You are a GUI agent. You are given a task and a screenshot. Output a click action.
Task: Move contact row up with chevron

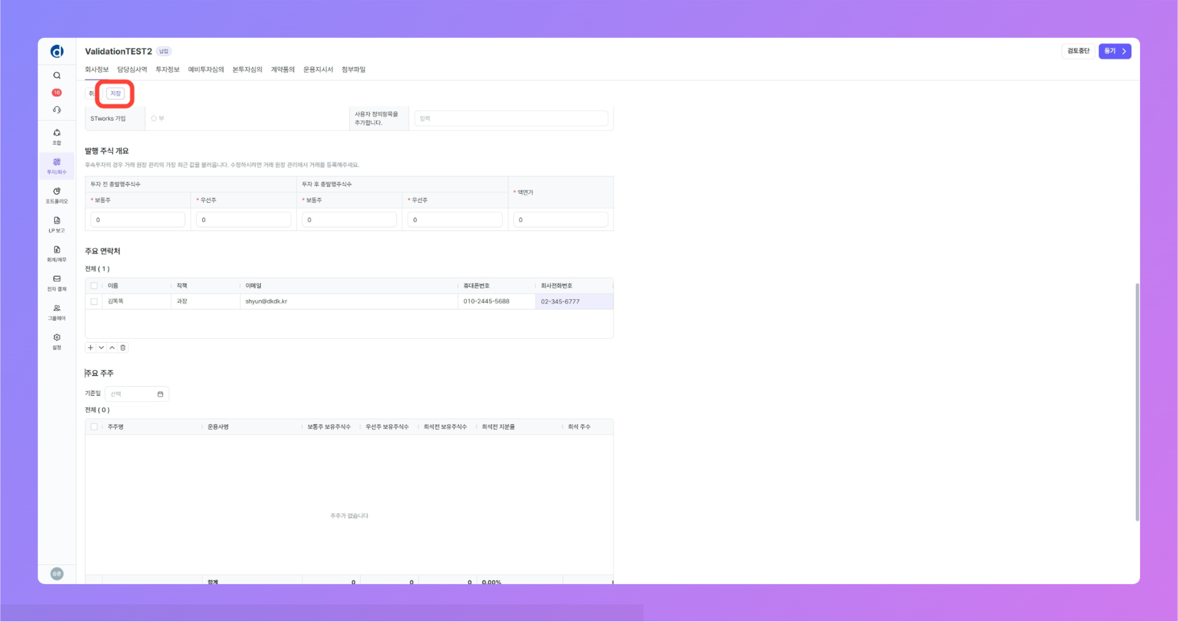pos(112,348)
